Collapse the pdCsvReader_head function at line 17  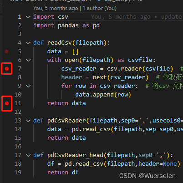[28, 155]
